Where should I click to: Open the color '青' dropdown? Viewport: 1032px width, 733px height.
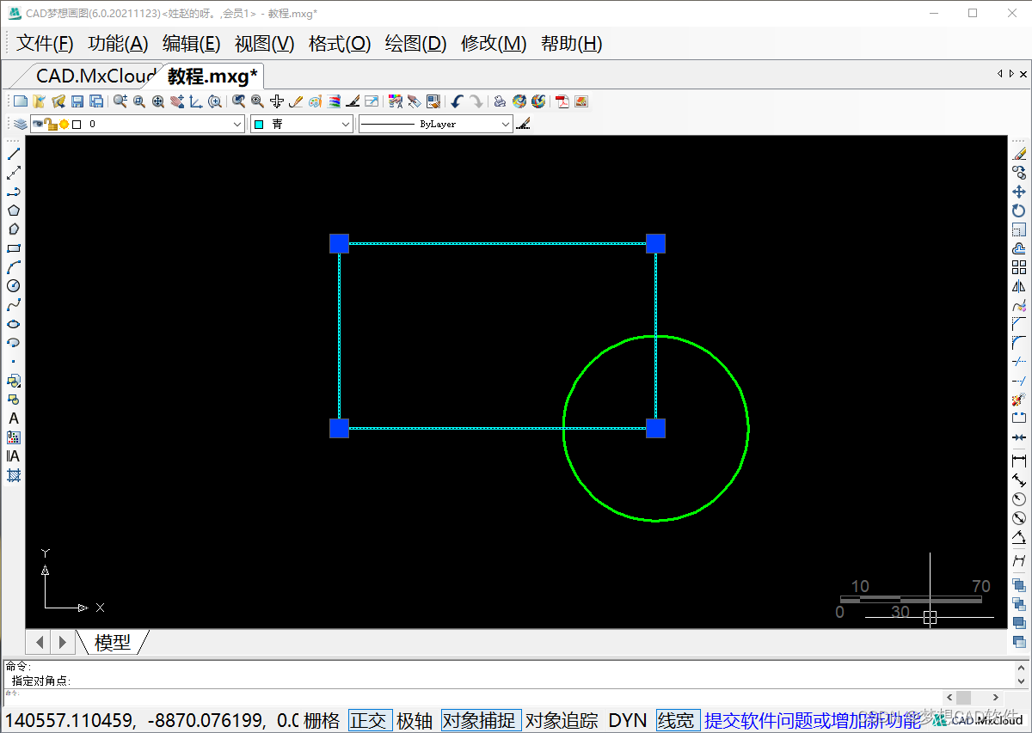302,124
